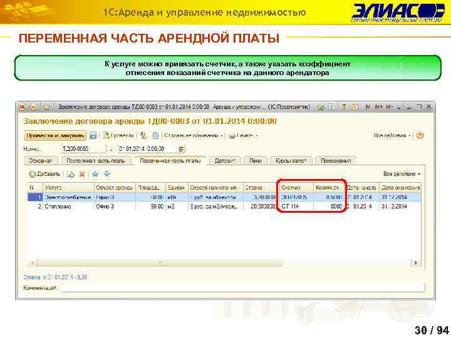
Task: Click the 'Услуга' column header
Action: click(x=69, y=187)
